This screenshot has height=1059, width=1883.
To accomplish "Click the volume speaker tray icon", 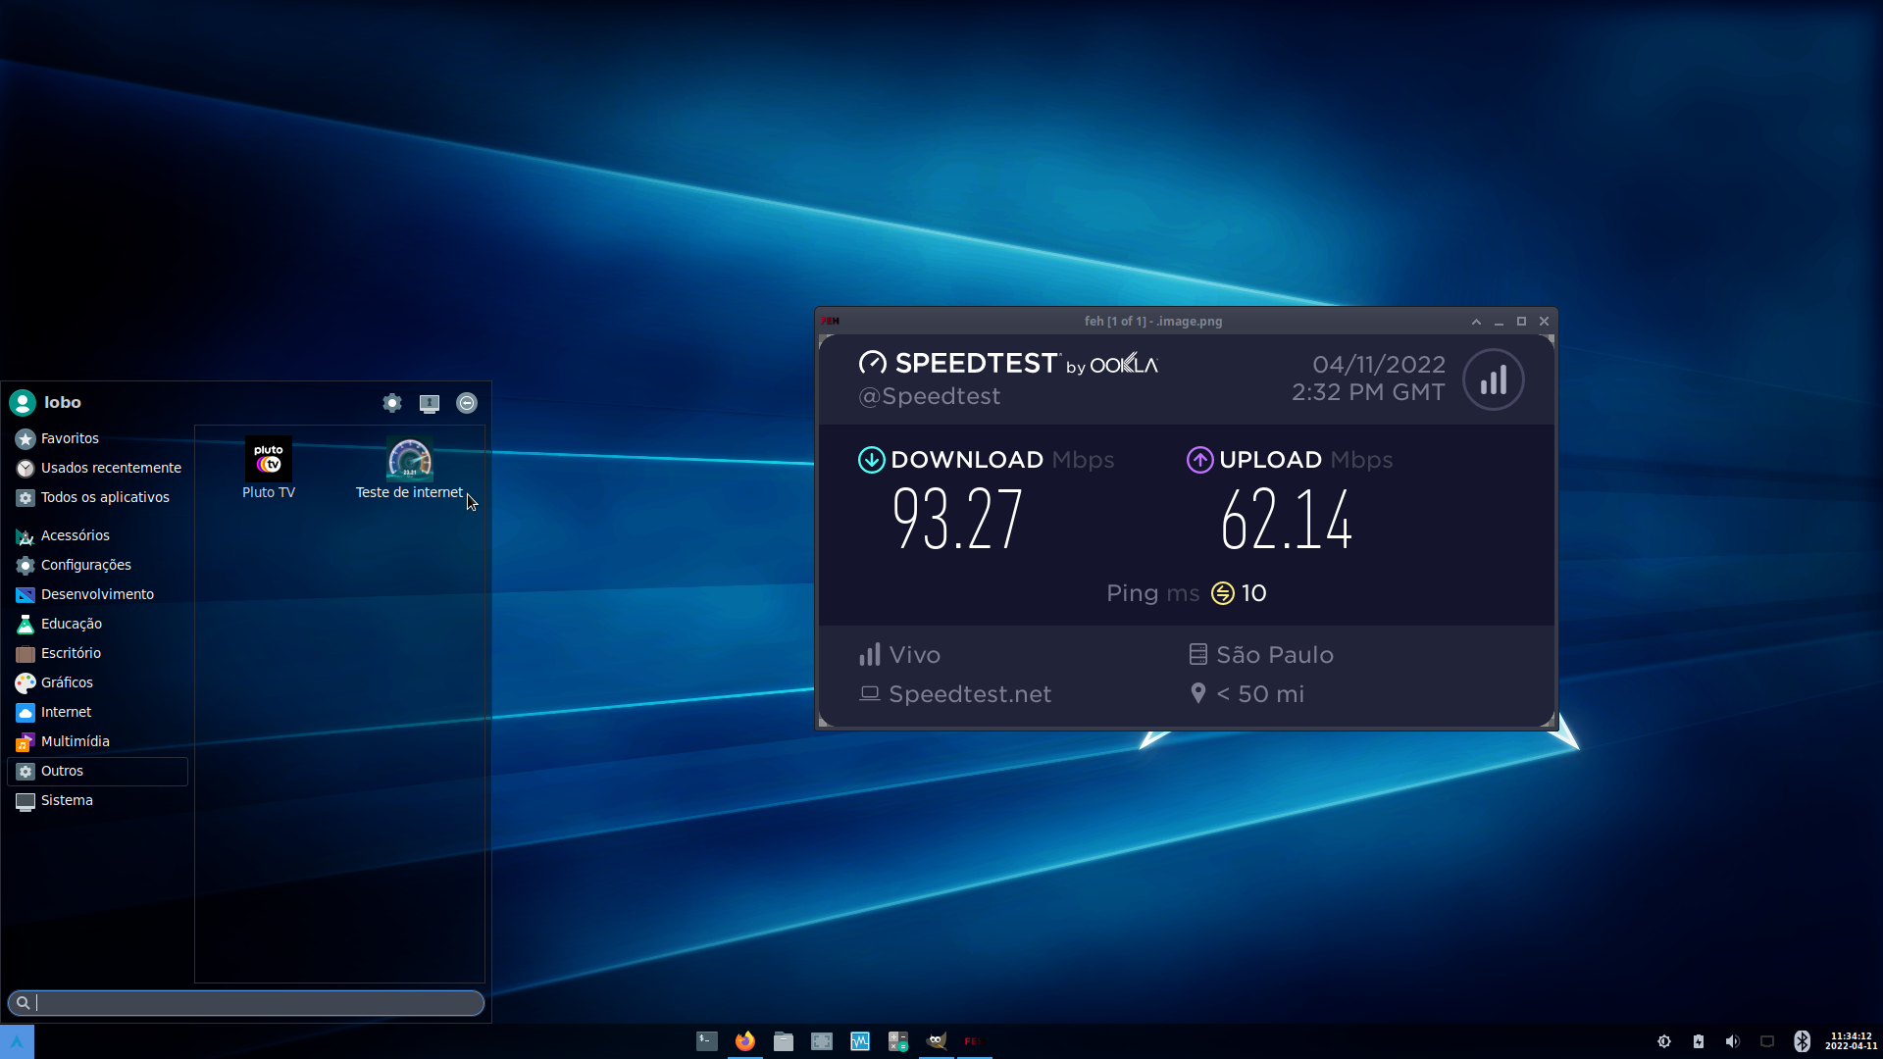I will tap(1733, 1041).
